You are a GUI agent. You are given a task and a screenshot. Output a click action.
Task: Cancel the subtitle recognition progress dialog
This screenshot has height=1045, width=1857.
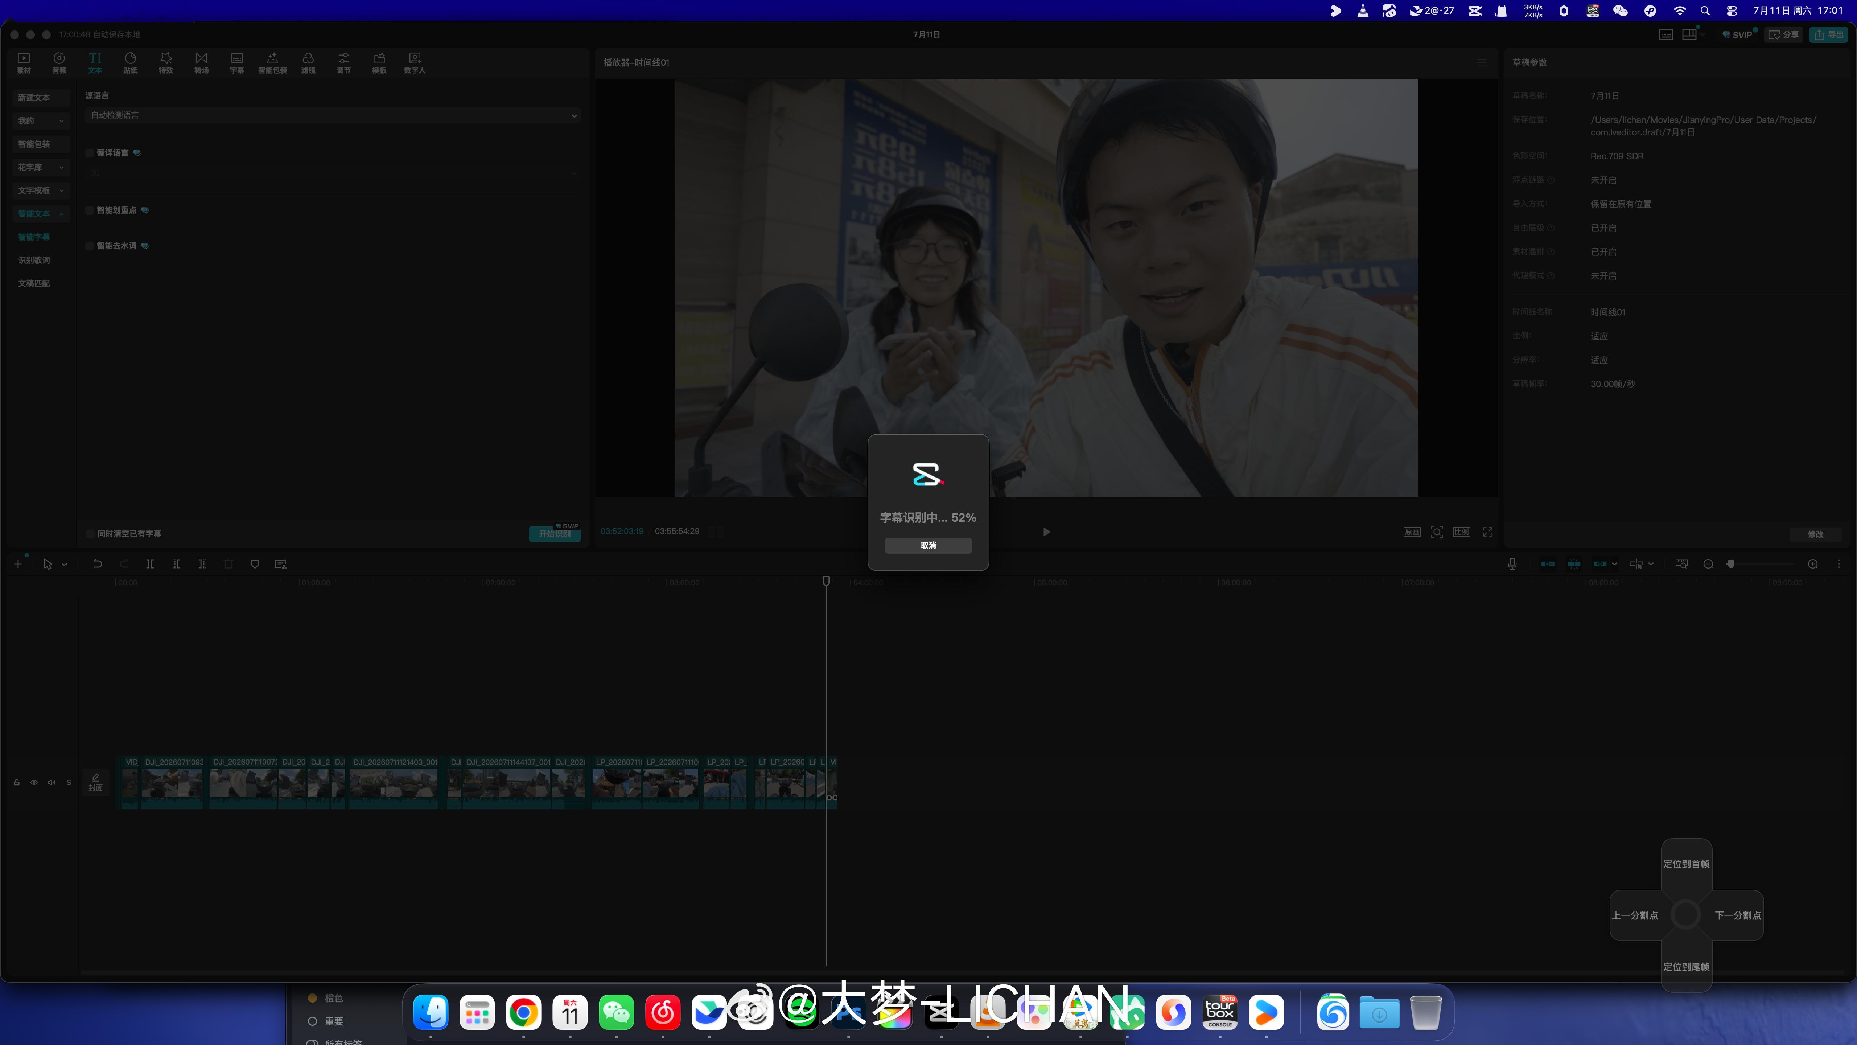[928, 545]
